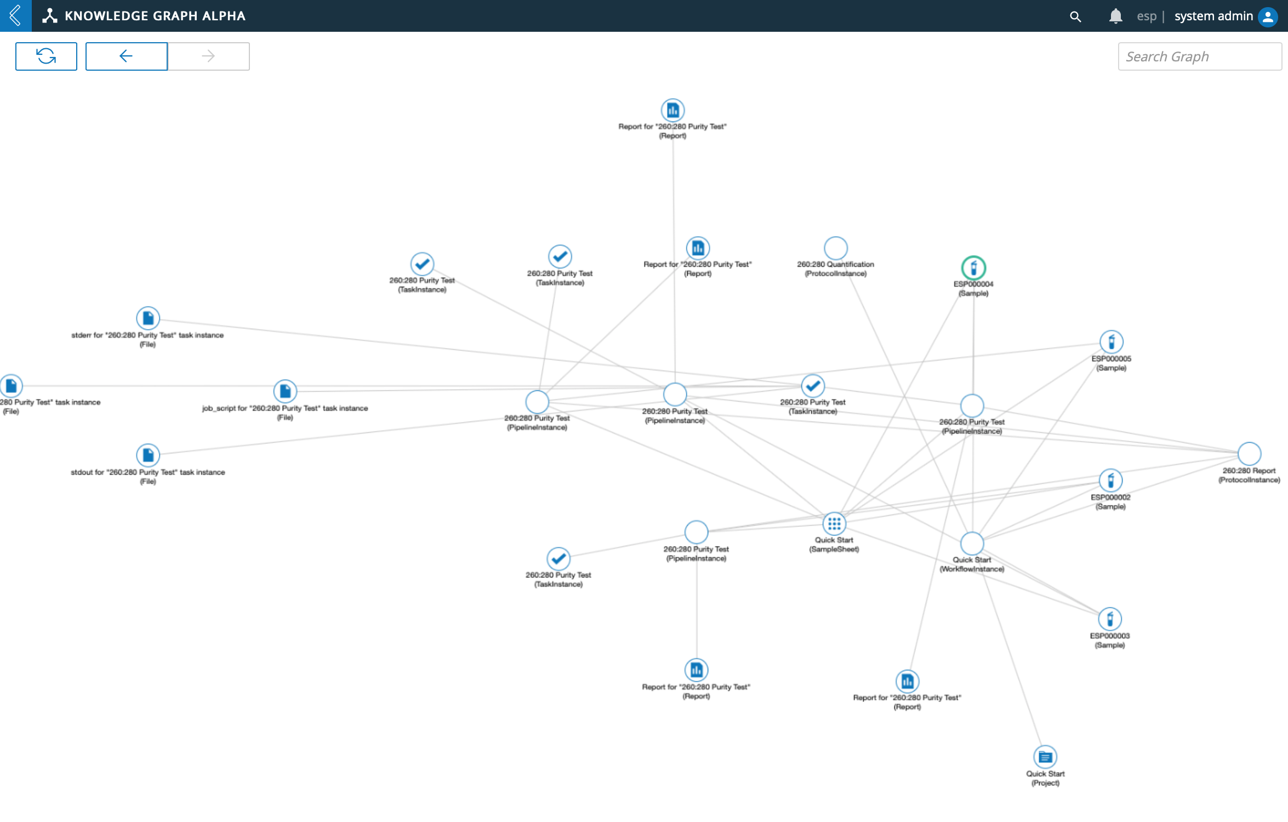Select the Quick Start SampleSheet node

tap(834, 524)
